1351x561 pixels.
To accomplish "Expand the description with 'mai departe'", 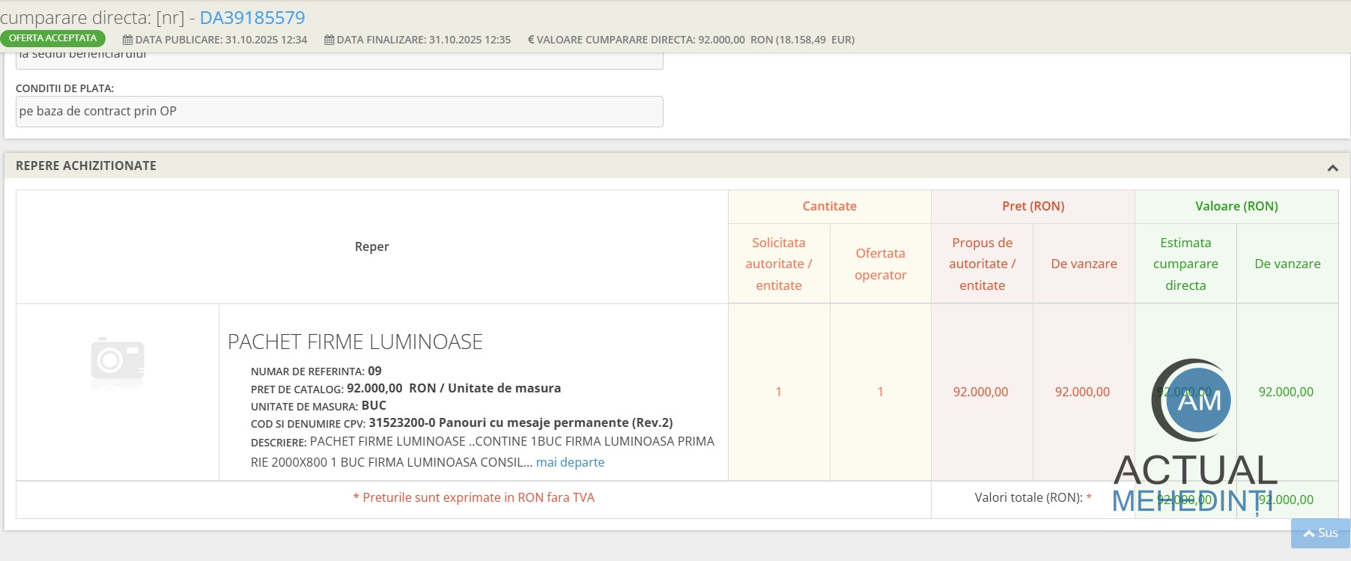I will [570, 462].
